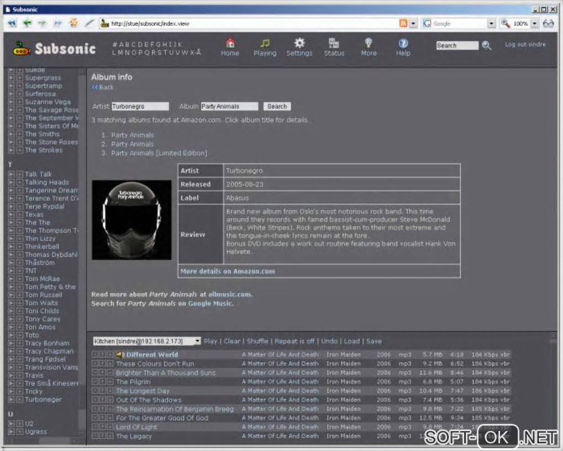This screenshot has width=563, height=451.
Task: Click the glasses icon in browser toolbar
Action: (548, 24)
